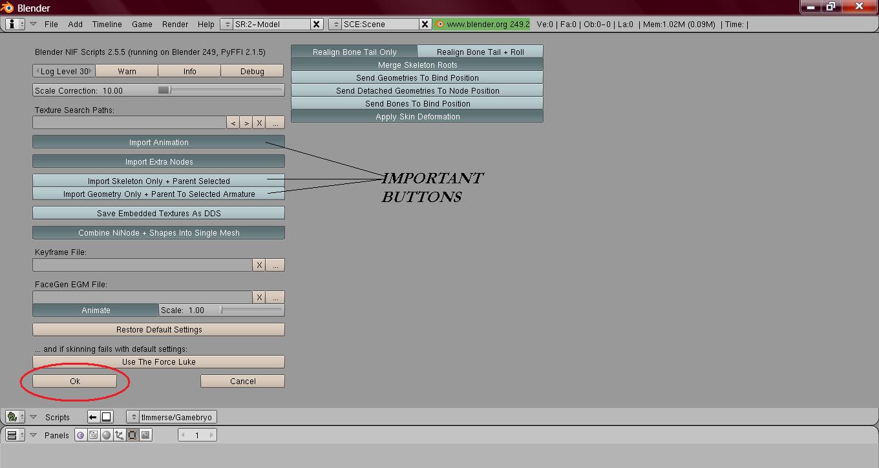Click the Scale Correction slider
Viewport: 879px width, 468px height.
click(x=158, y=90)
